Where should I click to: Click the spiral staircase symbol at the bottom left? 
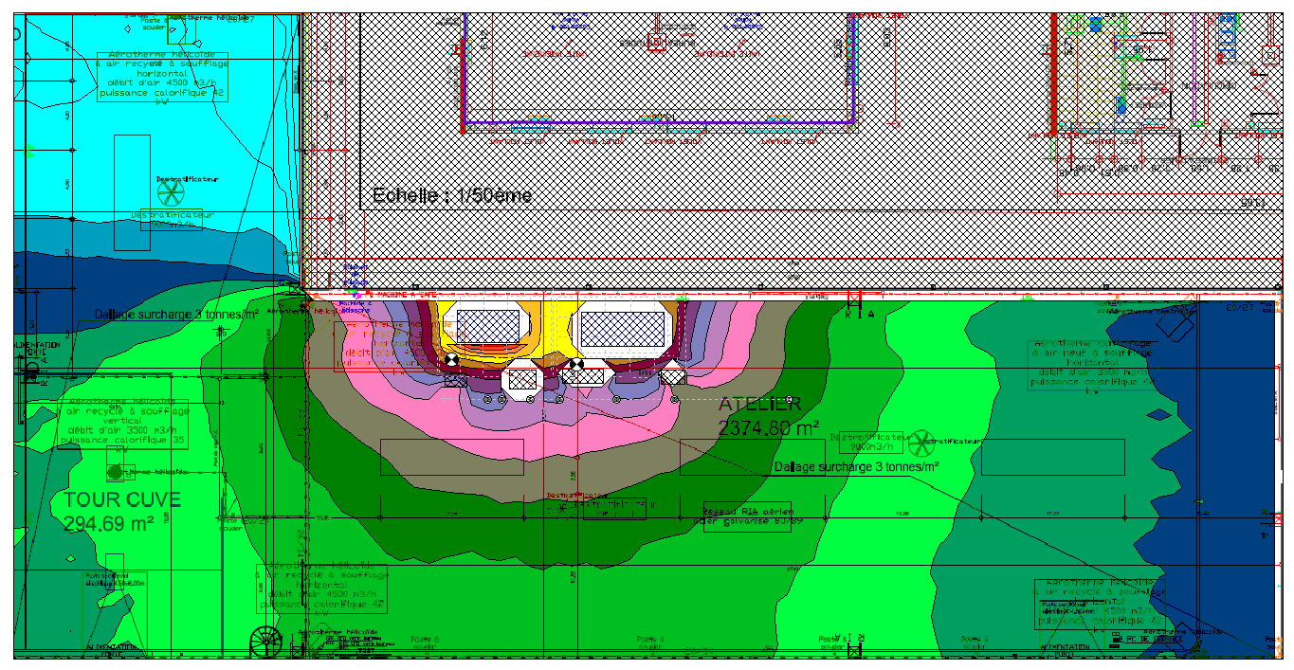point(265,643)
